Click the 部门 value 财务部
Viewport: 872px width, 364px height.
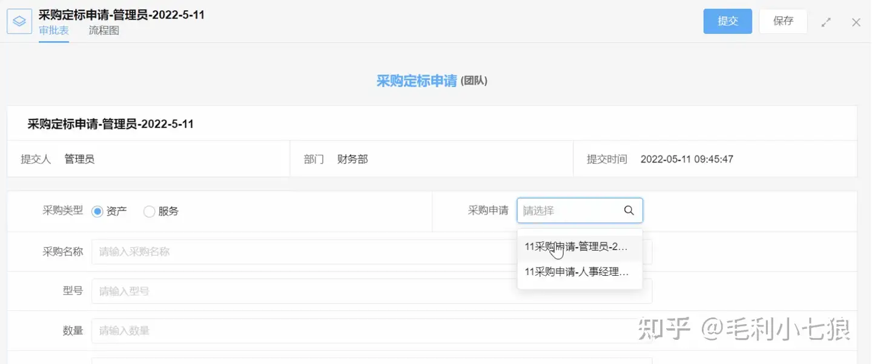pos(352,160)
